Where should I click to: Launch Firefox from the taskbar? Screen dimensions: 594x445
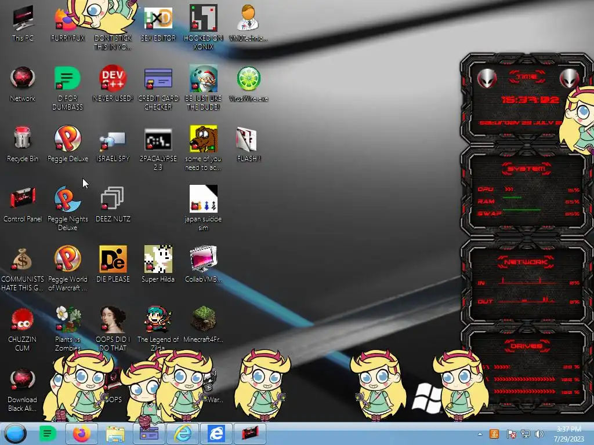(x=81, y=433)
